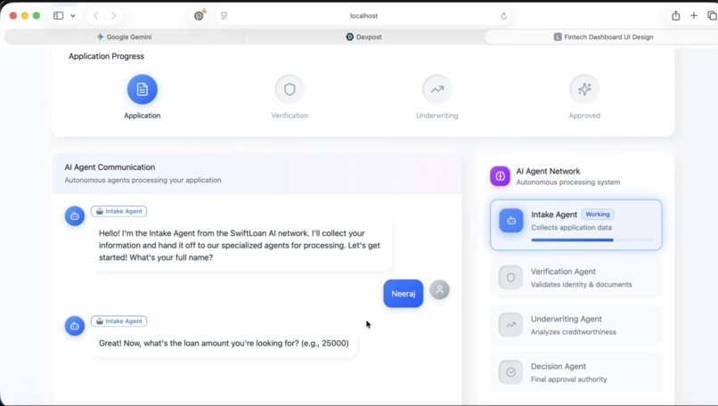The height and width of the screenshot is (406, 718).
Task: Click the second Intake Agent label tag
Action: pos(119,321)
